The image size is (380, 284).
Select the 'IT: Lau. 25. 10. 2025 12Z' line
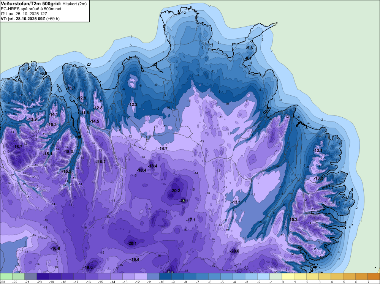[x=24, y=14]
